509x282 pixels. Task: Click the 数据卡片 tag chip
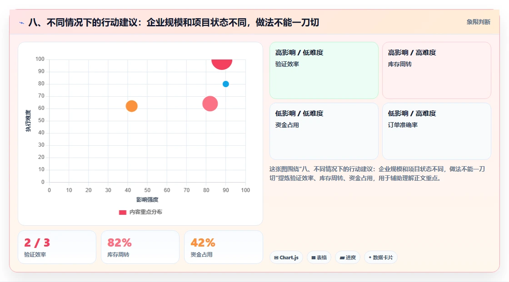pyautogui.click(x=381, y=257)
